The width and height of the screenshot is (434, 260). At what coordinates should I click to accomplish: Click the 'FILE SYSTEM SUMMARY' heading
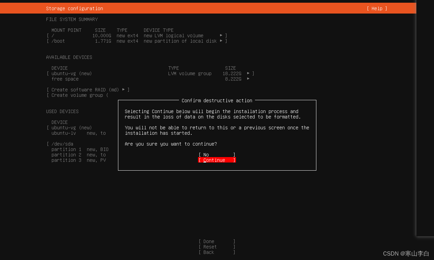pos(72,19)
